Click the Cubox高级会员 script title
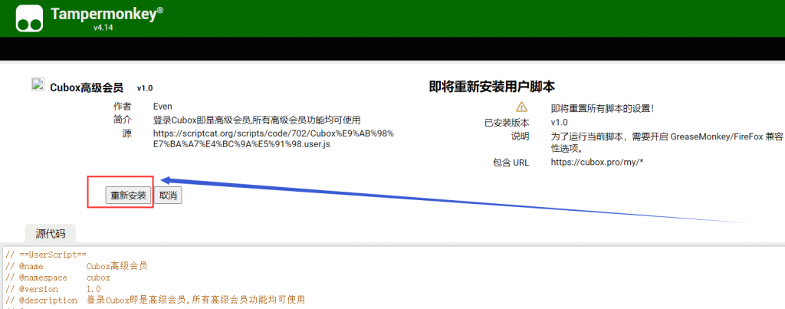 click(87, 87)
